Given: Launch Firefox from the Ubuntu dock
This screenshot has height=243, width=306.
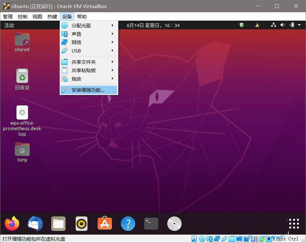Looking at the screenshot, I should (12, 224).
